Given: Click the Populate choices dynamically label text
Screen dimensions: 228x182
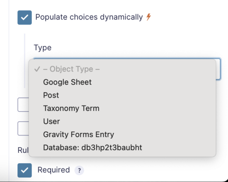Looking at the screenshot, I should [89, 17].
